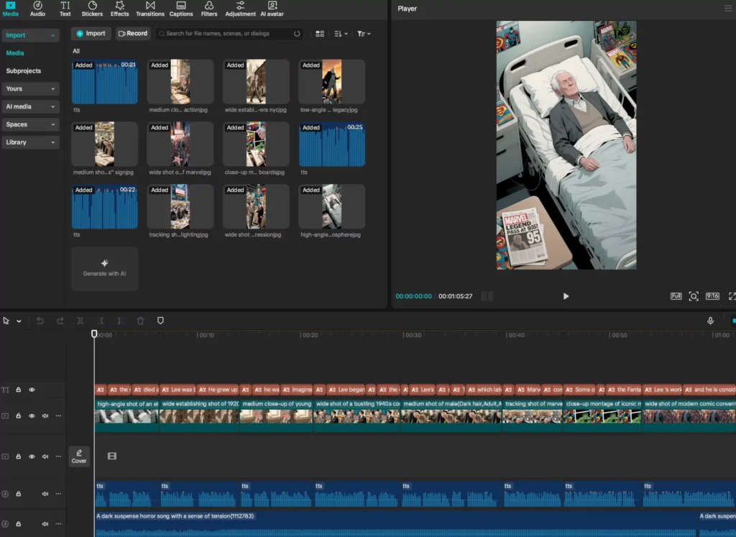Switch media grid view layout icon
The width and height of the screenshot is (736, 537).
[x=320, y=34]
